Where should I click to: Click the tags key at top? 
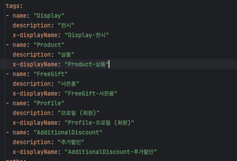point(13,6)
